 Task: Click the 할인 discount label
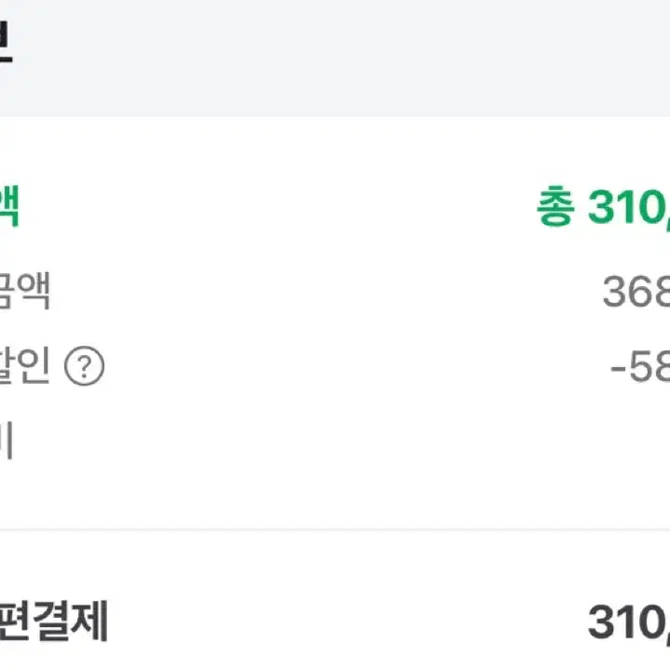(x=25, y=365)
